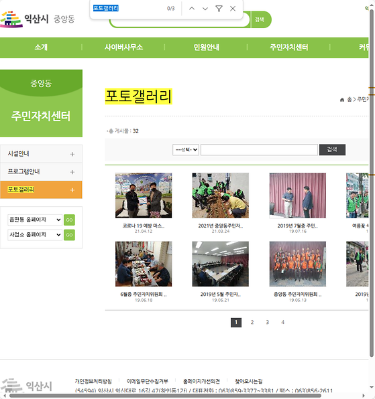
Task: Open the 중앙동 주민자치위원회 group photo thumbnail
Action: (297, 264)
